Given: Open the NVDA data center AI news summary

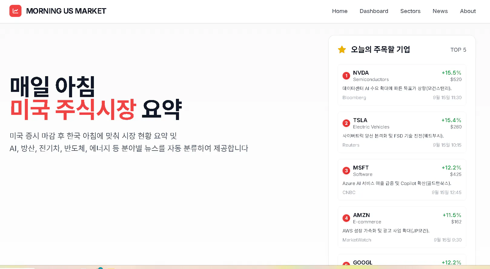Looking at the screenshot, I should (397, 89).
